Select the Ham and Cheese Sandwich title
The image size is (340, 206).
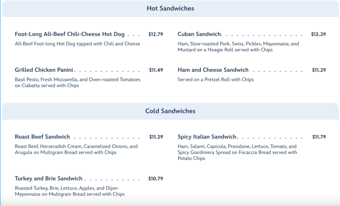pyautogui.click(x=213, y=70)
